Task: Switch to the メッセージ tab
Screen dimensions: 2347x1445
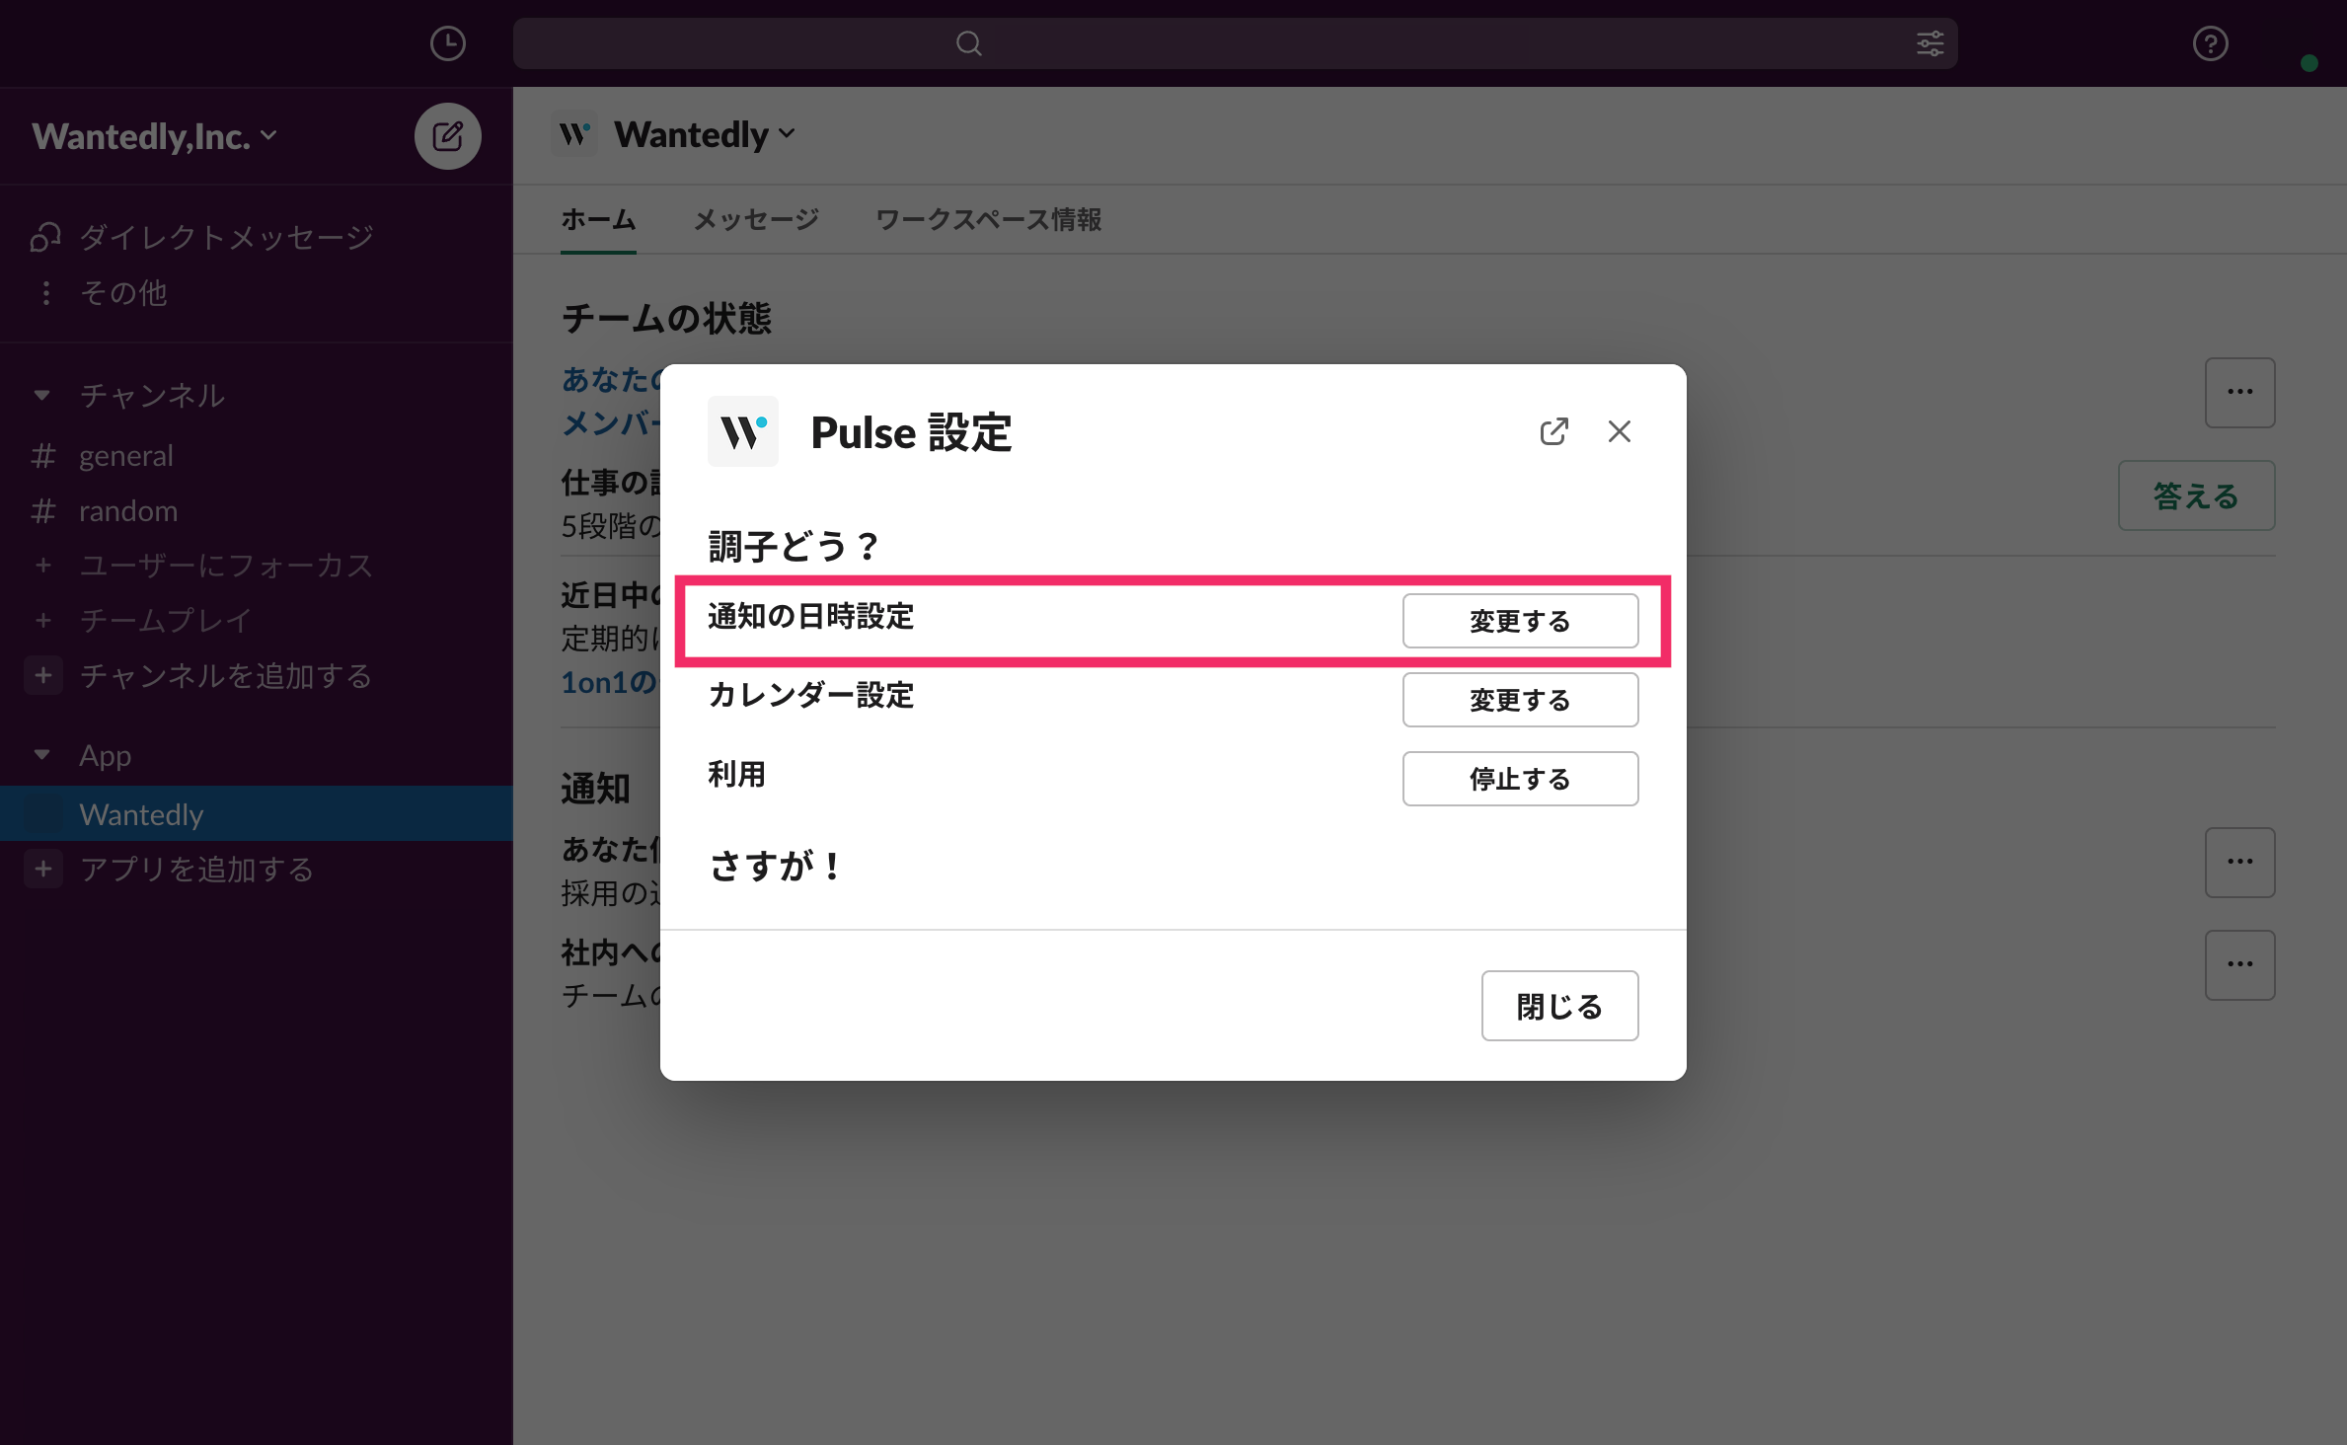Action: coord(755,219)
